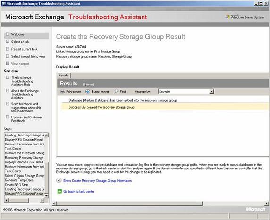
Task: Select Display Remove RSG Result step
Action: tap(24, 162)
